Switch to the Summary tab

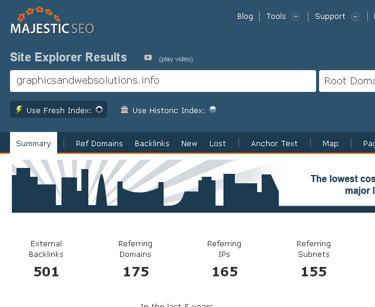point(34,143)
